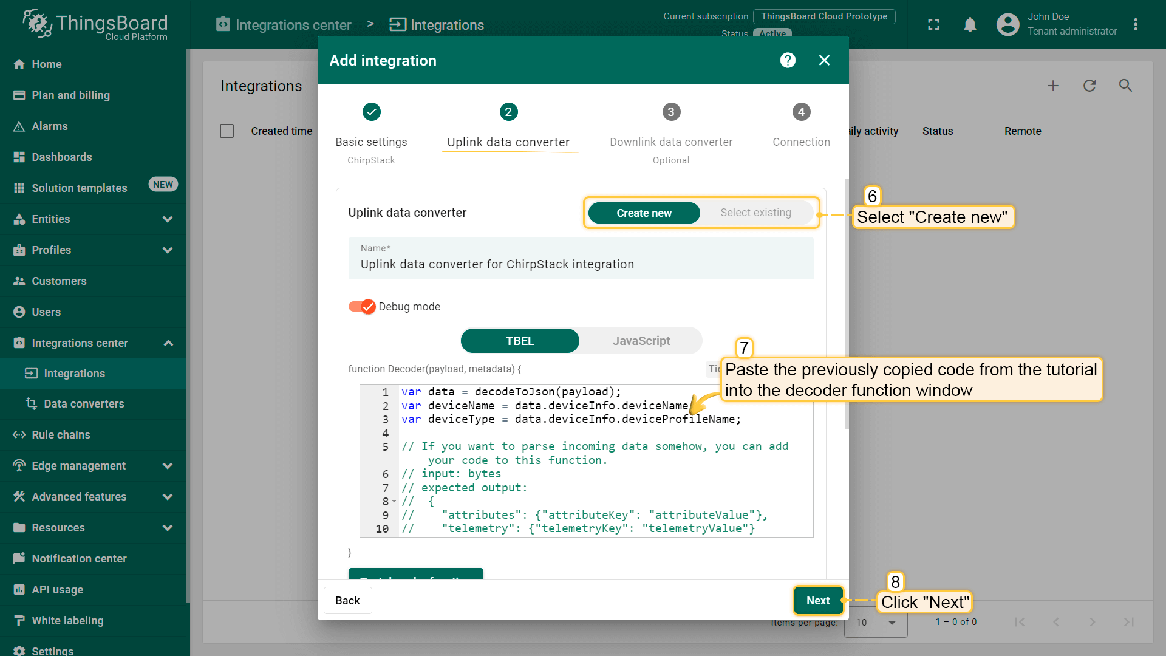Open the three-dot menu in the top bar

pyautogui.click(x=1136, y=24)
